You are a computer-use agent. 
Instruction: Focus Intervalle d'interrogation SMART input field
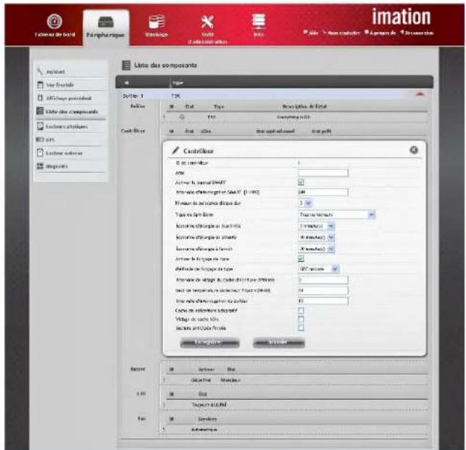[323, 192]
